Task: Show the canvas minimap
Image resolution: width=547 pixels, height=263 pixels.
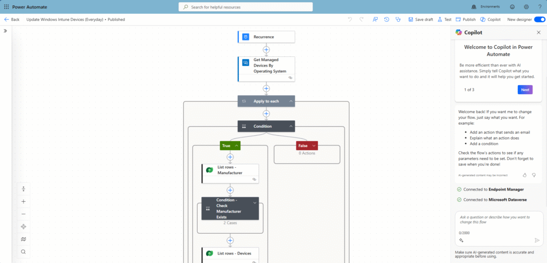Action: [24, 239]
